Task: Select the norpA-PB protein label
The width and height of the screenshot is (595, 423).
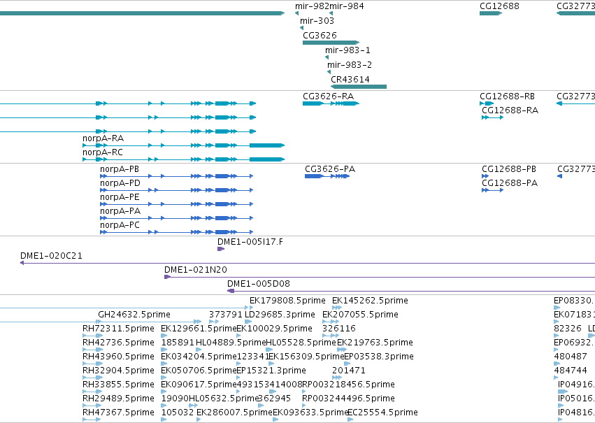Action: (120, 169)
